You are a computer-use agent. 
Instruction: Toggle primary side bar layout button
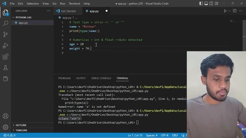(x=201, y=3)
